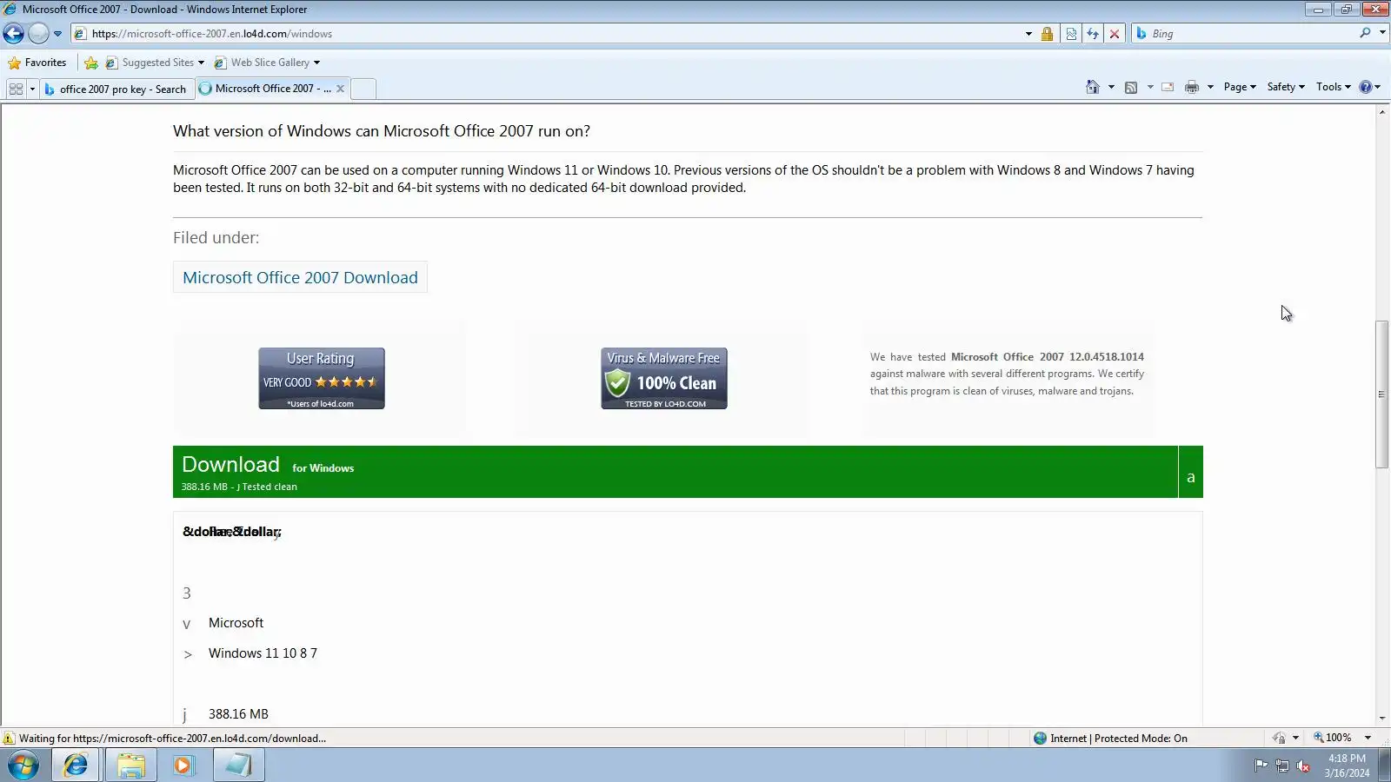Viewport: 1391px width, 782px height.
Task: Open the clock showing 4:18 PM
Action: click(1347, 765)
